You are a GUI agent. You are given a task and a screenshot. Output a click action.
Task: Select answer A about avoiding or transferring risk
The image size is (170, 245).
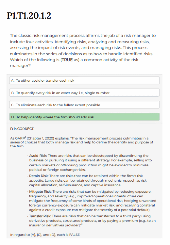[84, 80]
